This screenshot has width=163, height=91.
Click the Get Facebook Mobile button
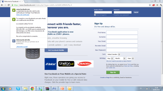56,50
